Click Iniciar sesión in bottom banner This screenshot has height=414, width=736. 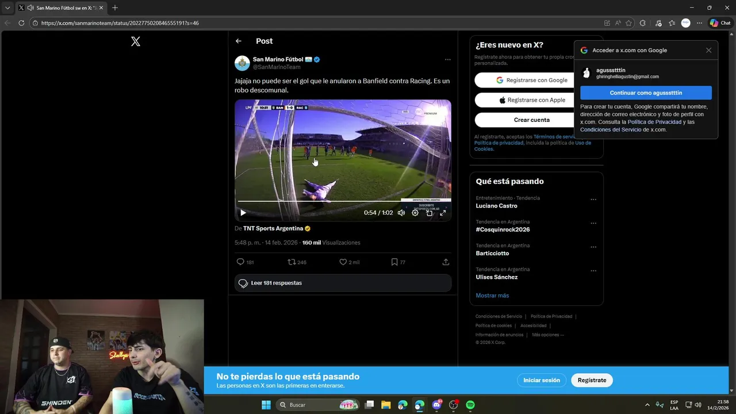(x=542, y=380)
